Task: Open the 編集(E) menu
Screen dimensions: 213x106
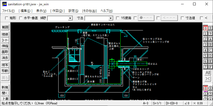Action: 26,11
